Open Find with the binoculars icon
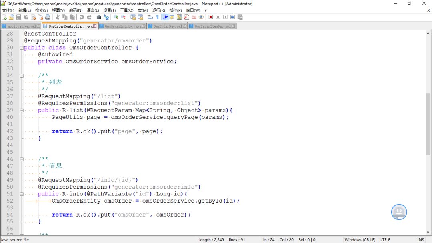432x243 pixels. point(99,17)
